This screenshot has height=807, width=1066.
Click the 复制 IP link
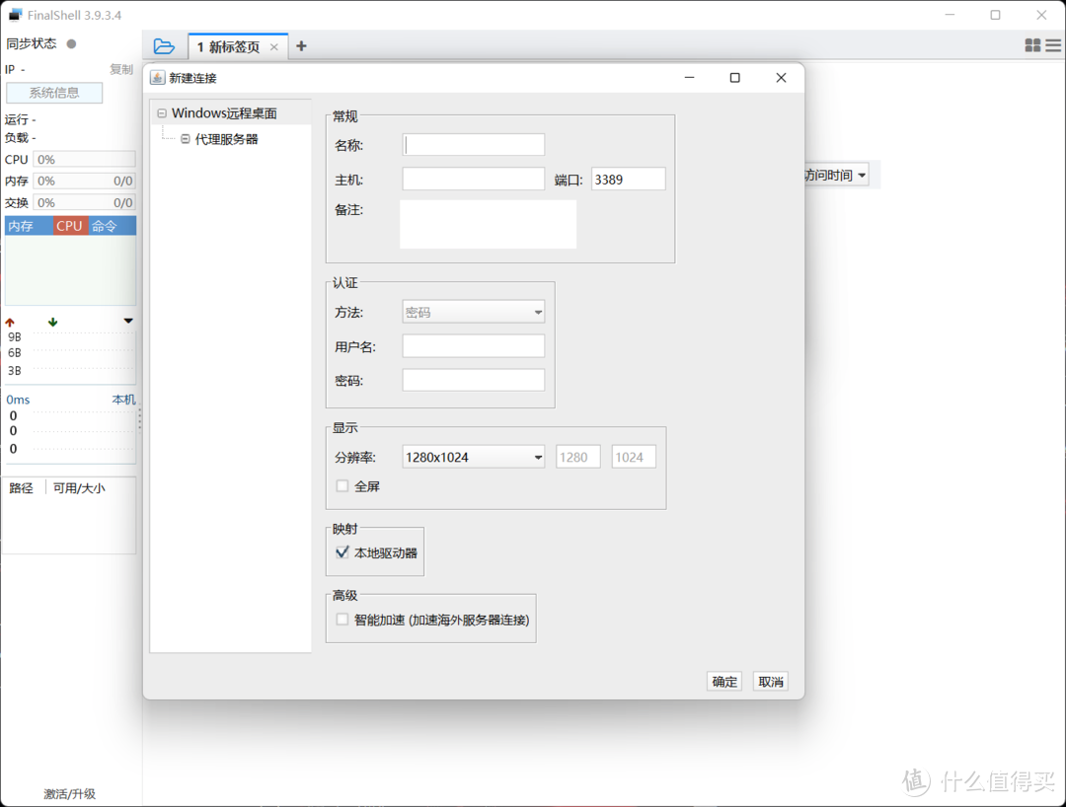point(121,69)
